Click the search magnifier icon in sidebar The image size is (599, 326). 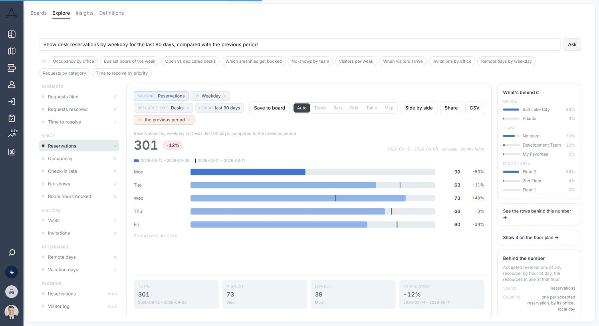click(12, 252)
